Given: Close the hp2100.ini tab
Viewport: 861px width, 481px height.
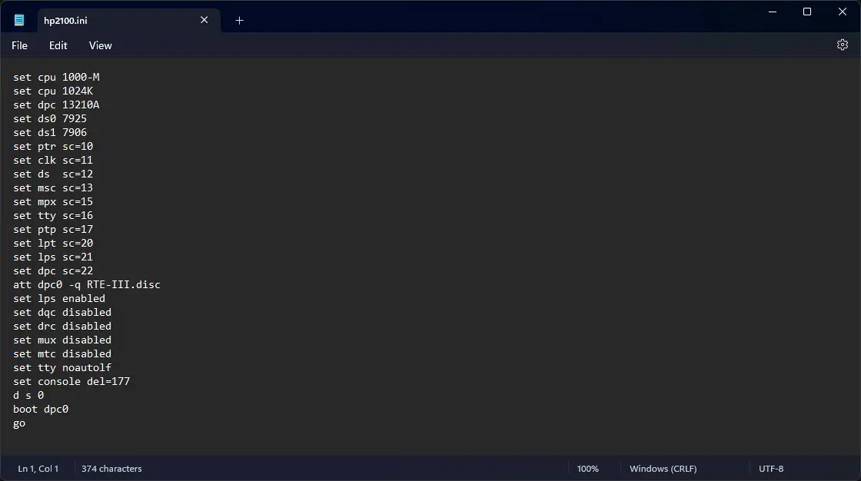Looking at the screenshot, I should (204, 20).
